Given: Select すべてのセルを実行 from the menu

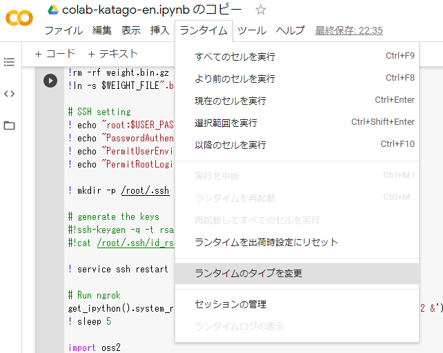Looking at the screenshot, I should [x=235, y=57].
